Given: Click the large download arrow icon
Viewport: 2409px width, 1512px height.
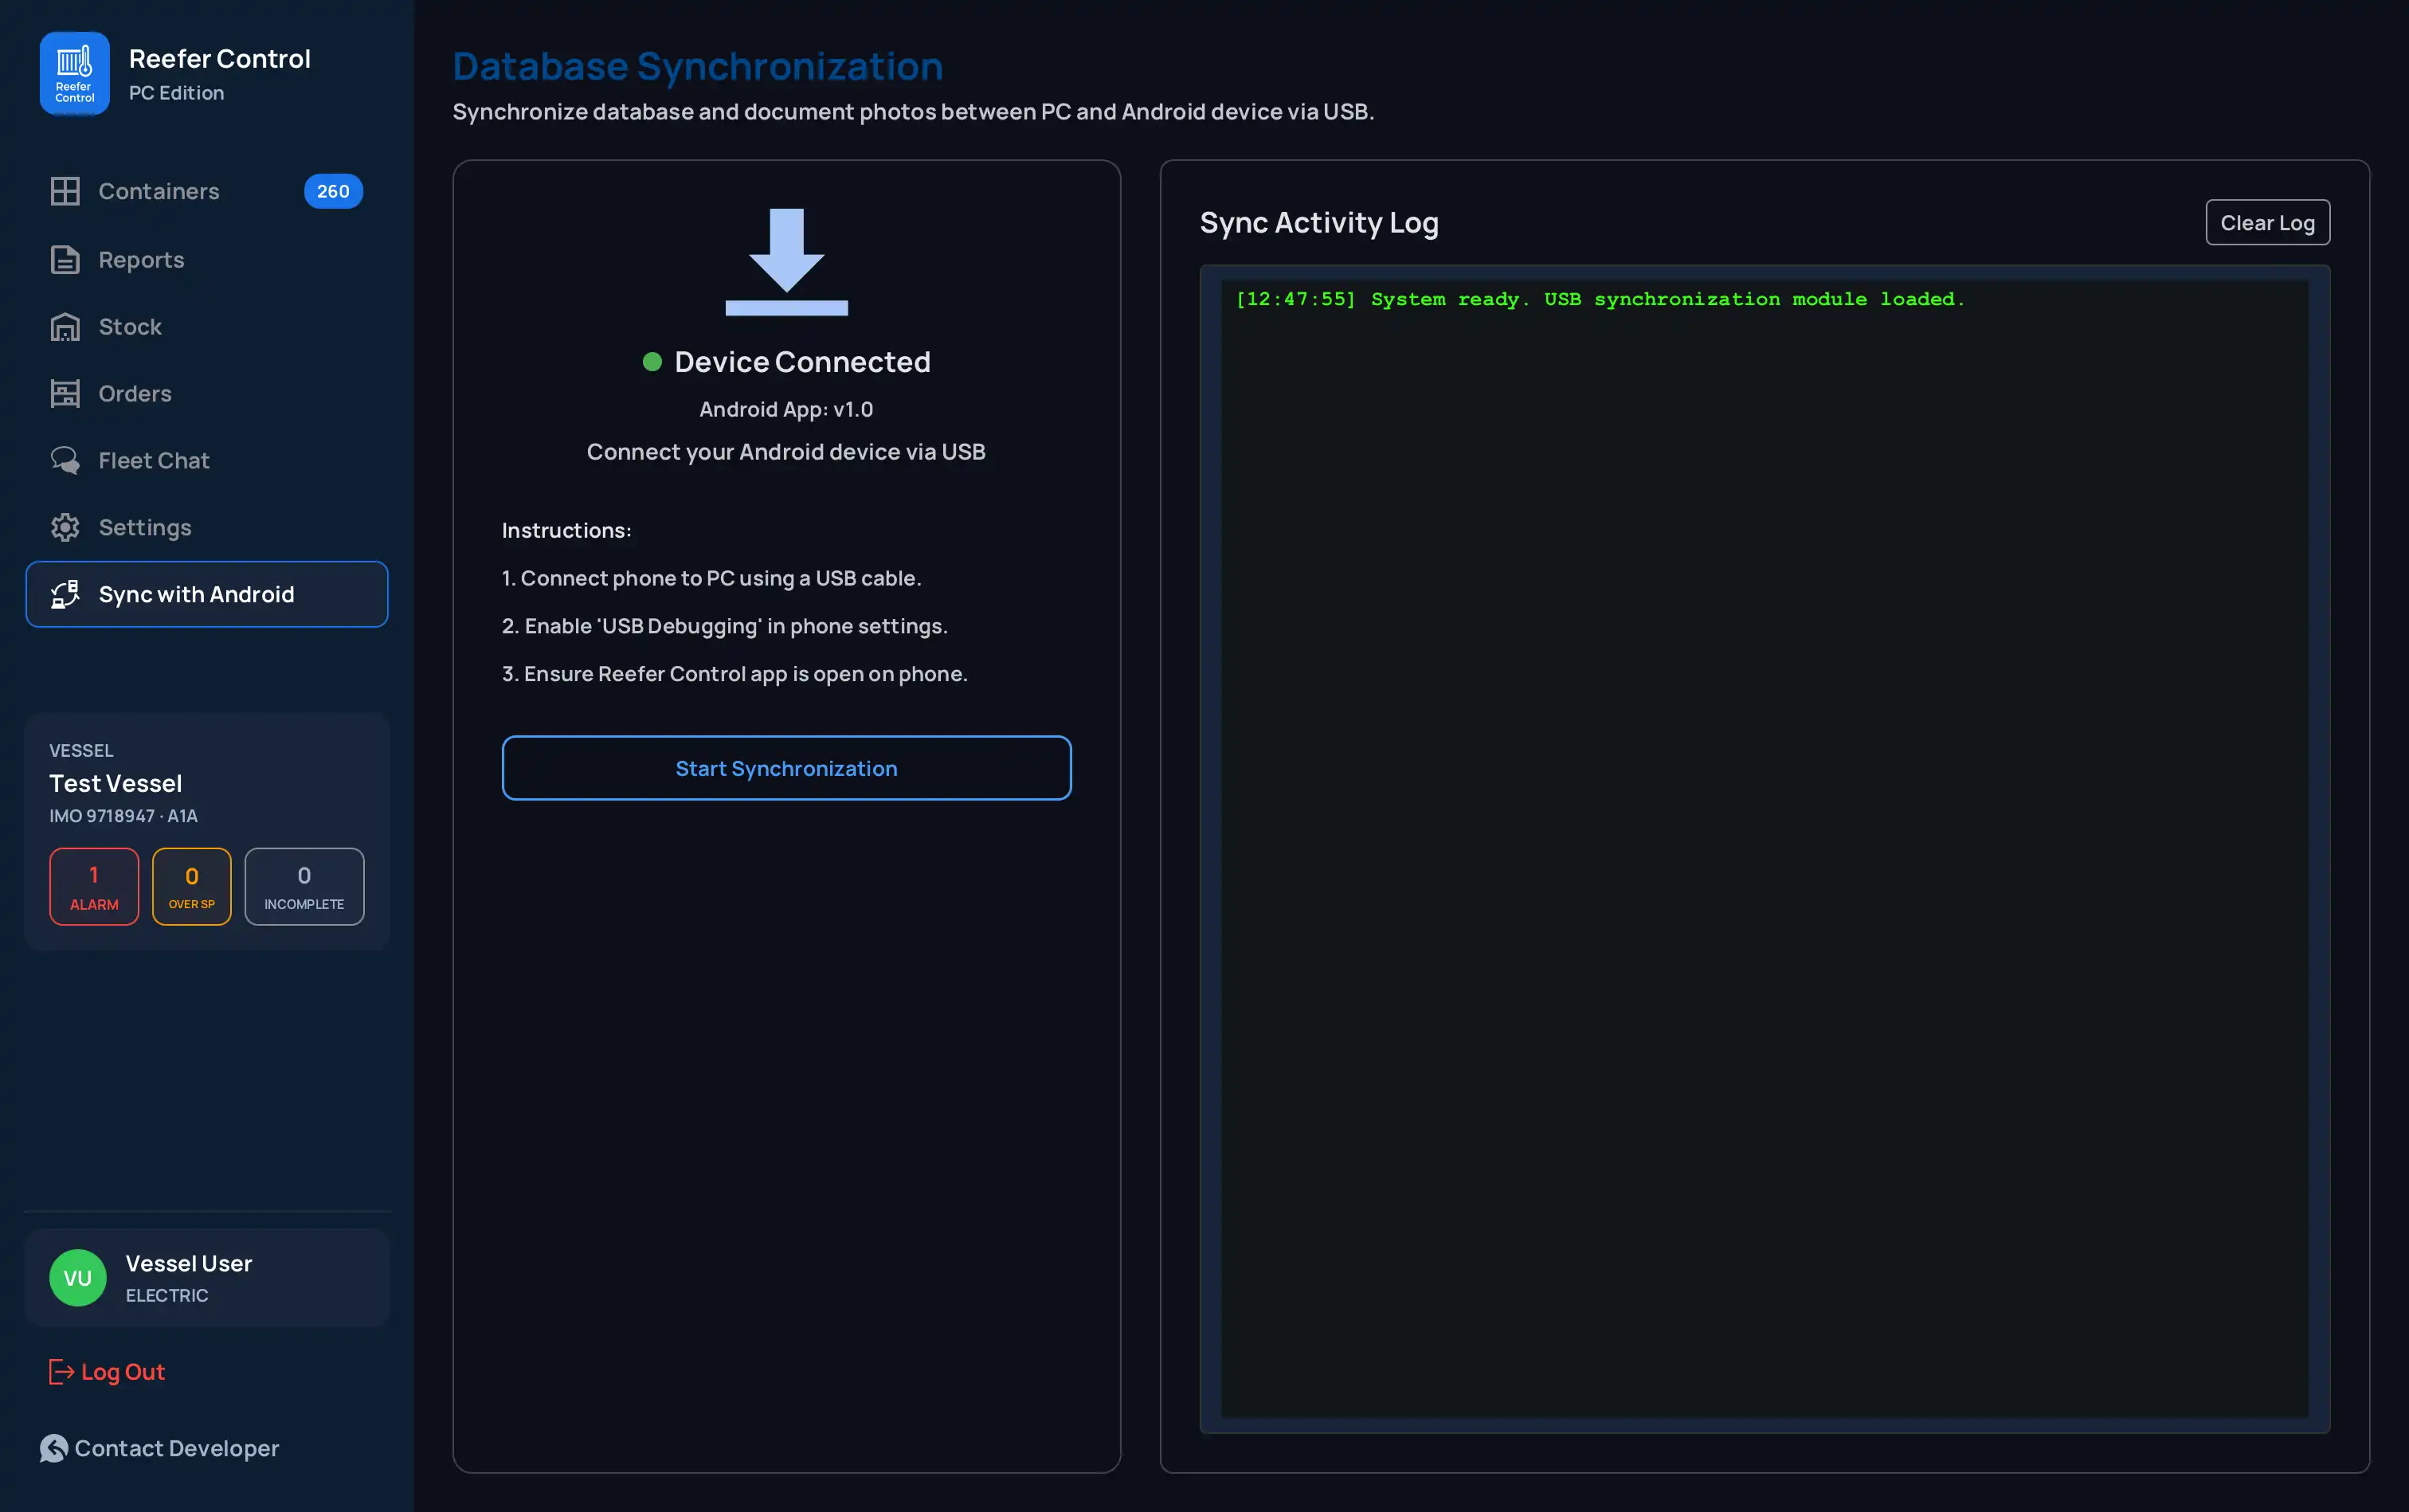Looking at the screenshot, I should pos(786,262).
